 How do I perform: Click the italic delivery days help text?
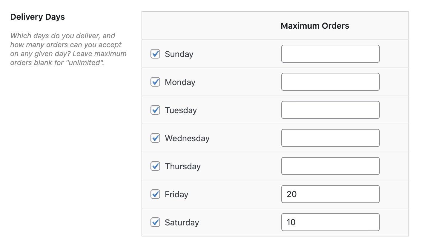pyautogui.click(x=68, y=49)
